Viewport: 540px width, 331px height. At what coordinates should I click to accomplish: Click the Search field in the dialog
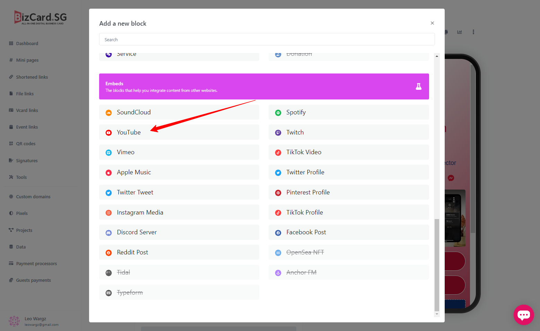pyautogui.click(x=267, y=39)
